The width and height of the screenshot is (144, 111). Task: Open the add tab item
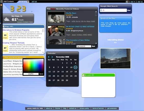coord(34,2)
